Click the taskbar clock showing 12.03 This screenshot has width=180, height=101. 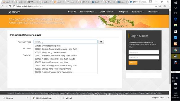pyautogui.click(x=175, y=95)
